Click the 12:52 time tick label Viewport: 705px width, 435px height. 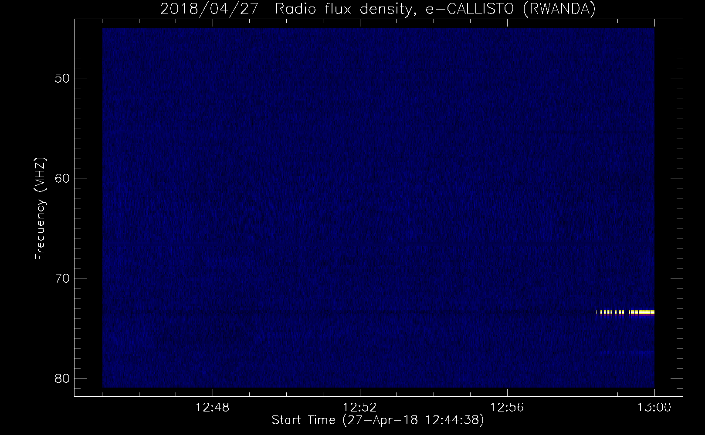click(x=360, y=408)
